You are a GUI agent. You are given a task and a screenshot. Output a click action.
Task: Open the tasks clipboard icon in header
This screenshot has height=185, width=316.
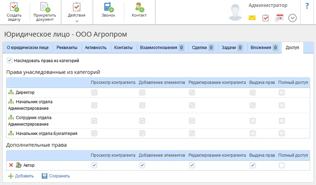(x=266, y=18)
